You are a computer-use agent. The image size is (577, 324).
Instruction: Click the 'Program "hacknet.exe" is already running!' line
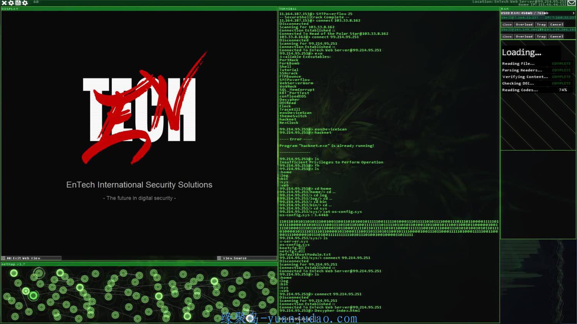[x=327, y=146]
